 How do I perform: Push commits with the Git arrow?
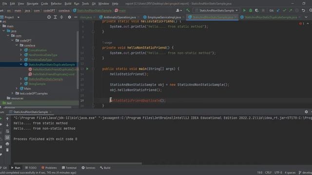(291, 10)
